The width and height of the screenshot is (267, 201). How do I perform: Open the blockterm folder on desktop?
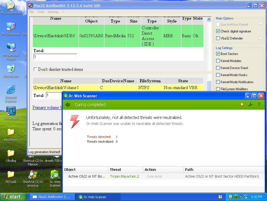tap(11, 135)
